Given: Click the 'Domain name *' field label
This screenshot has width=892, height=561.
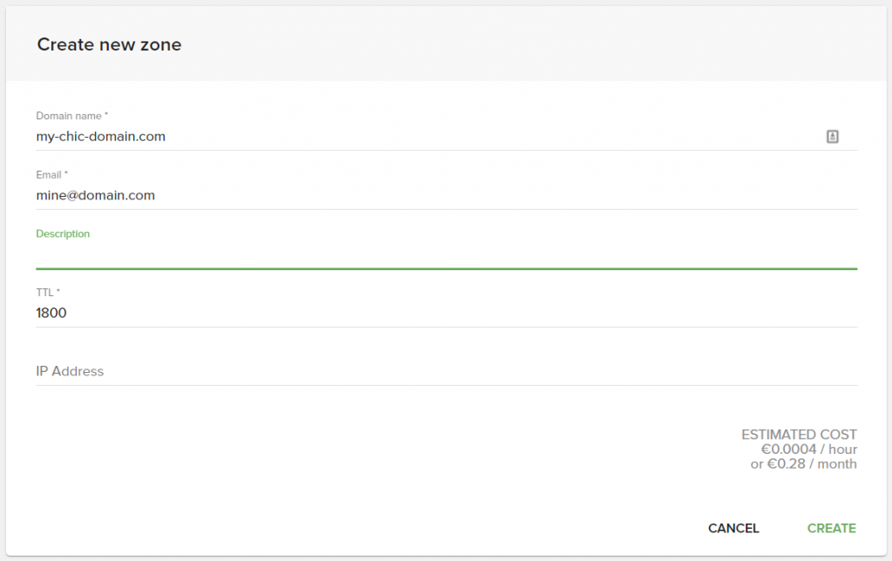Looking at the screenshot, I should coord(71,116).
